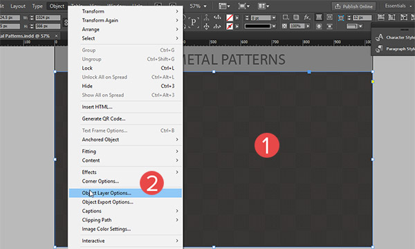Viewport: 415px width, 249px height.
Task: Choose Generate QR Code from the menu
Action: [x=125, y=119]
